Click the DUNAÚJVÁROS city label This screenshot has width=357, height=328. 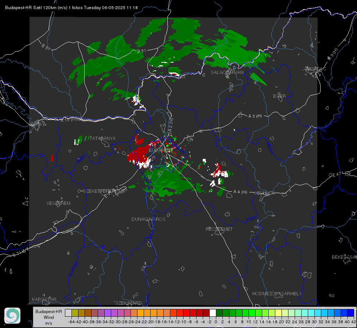tap(148, 219)
